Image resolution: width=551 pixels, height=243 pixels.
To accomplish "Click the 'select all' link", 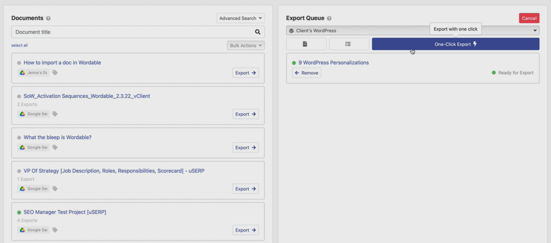I will [19, 45].
